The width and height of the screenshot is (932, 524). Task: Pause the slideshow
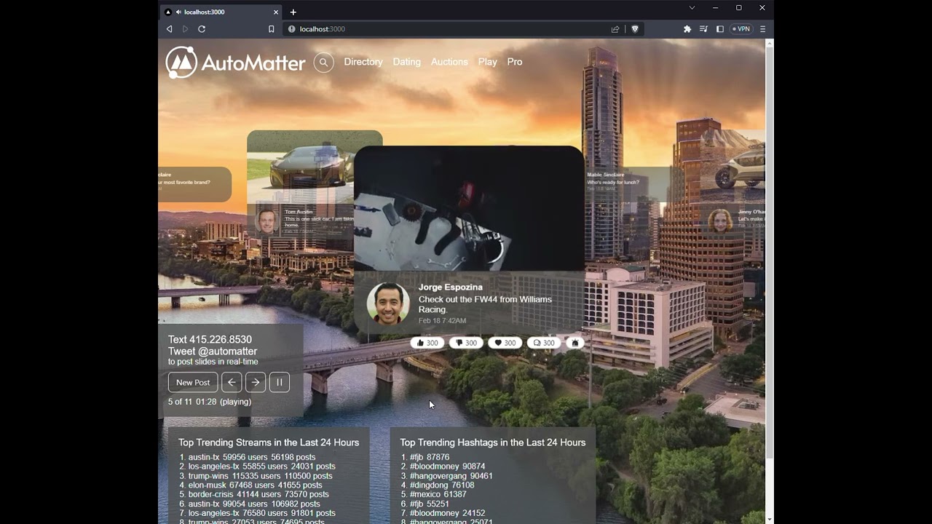pos(280,382)
